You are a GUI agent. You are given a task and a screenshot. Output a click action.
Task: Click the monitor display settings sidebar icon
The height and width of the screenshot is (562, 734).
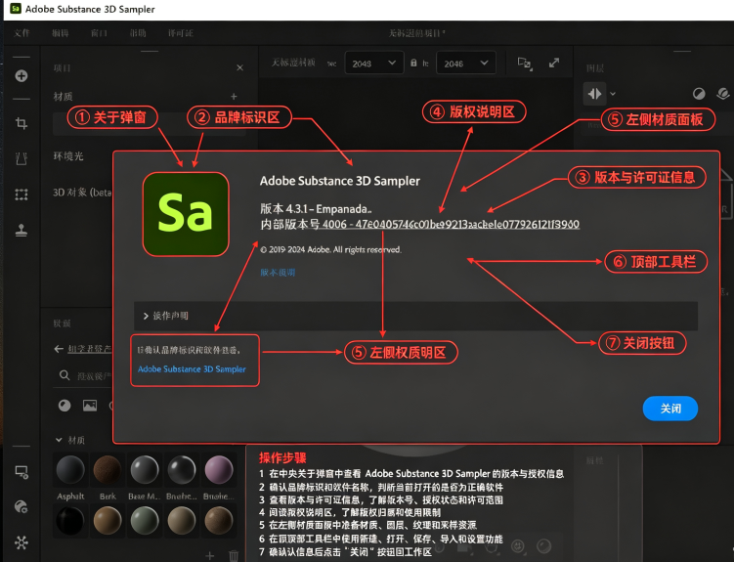tap(22, 472)
